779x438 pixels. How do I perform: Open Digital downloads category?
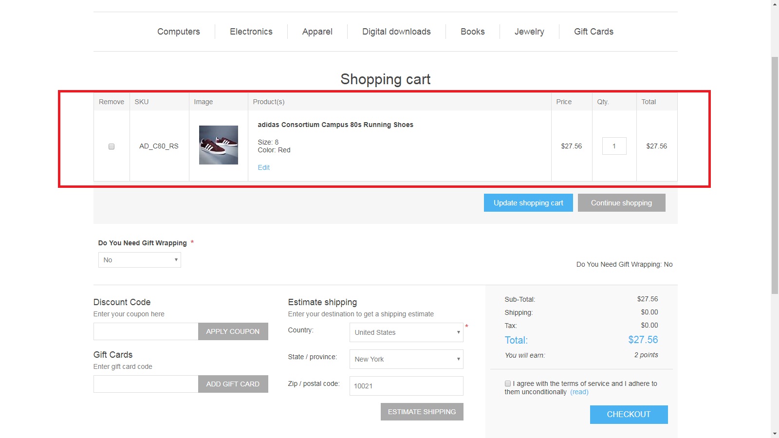click(x=396, y=32)
